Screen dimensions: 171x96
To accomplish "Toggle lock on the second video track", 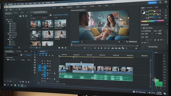I will pos(42,63).
